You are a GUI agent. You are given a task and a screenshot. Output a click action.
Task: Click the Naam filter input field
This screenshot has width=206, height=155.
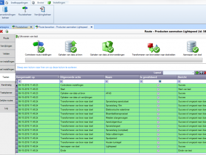pos(124,81)
